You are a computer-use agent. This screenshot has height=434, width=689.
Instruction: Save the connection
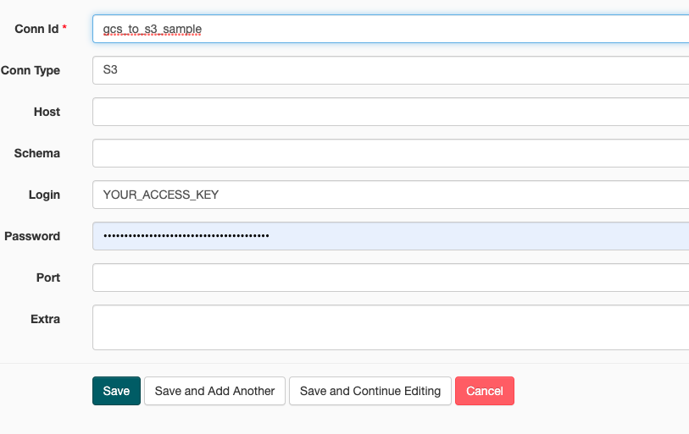(x=116, y=391)
